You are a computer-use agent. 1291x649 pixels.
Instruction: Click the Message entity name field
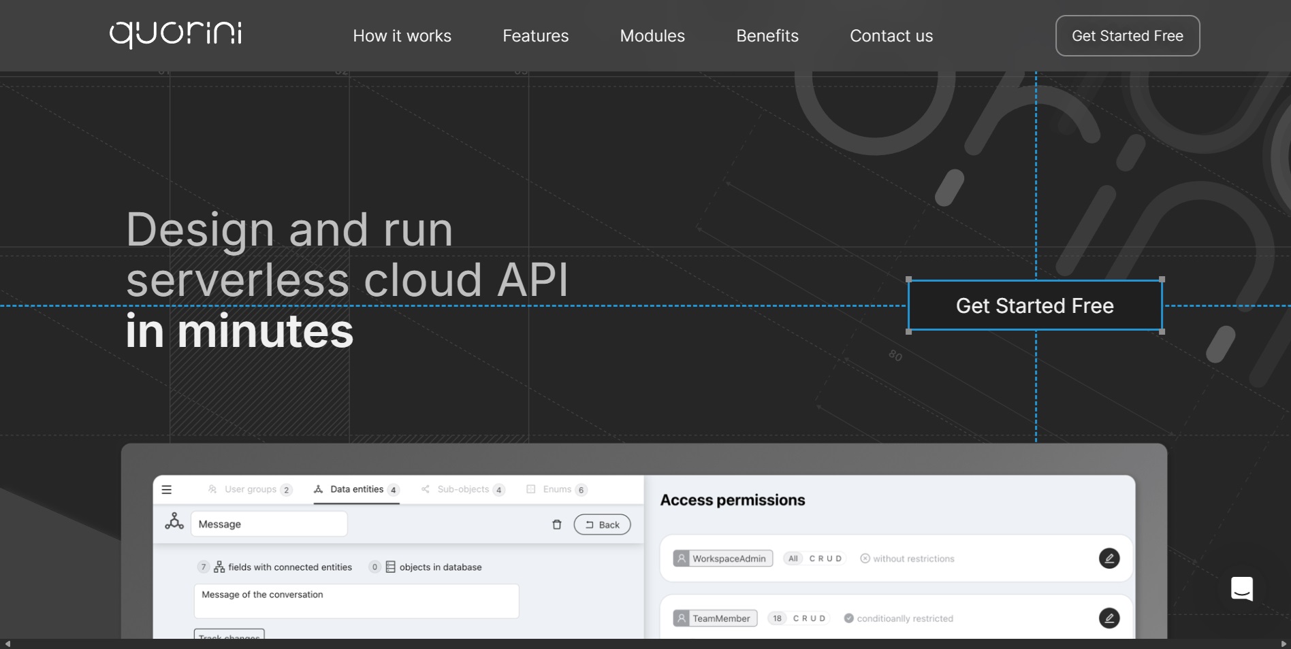tap(269, 524)
